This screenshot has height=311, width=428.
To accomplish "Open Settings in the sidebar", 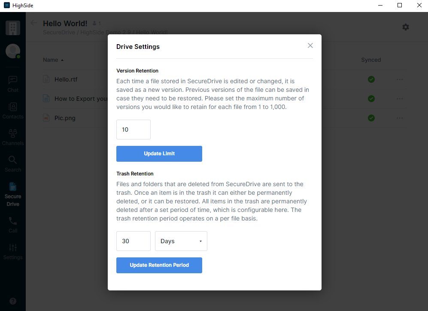I will (13, 252).
